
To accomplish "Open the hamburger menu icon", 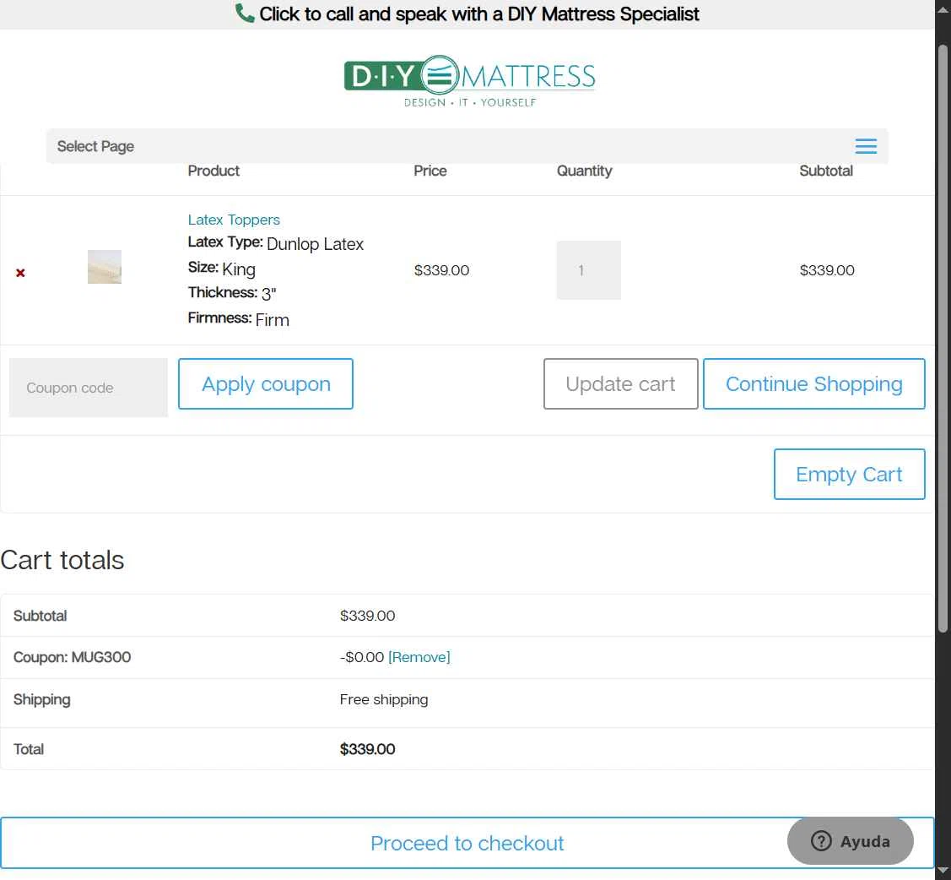I will pos(866,146).
